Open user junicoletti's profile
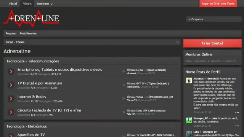The height and width of the screenshot is (137, 244). click(x=133, y=87)
